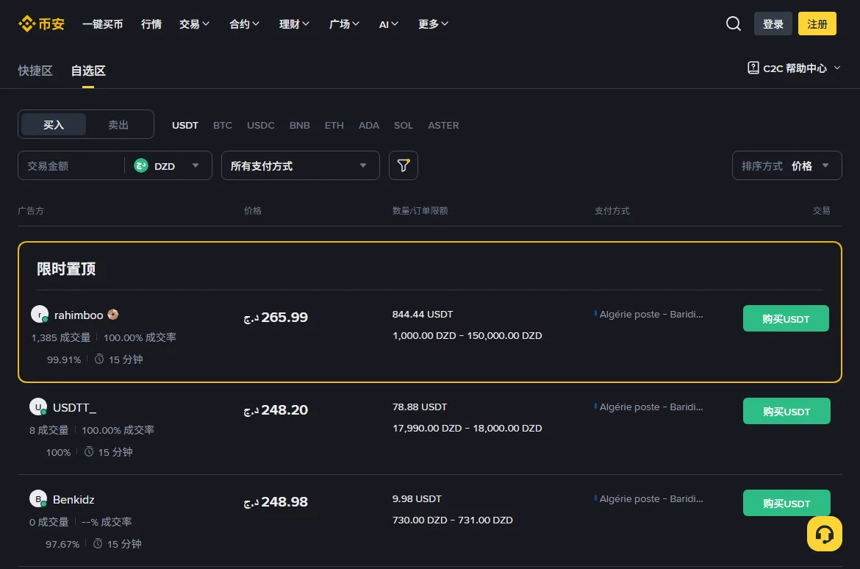The height and width of the screenshot is (569, 860).
Task: Open the search magnifier icon
Action: point(734,24)
